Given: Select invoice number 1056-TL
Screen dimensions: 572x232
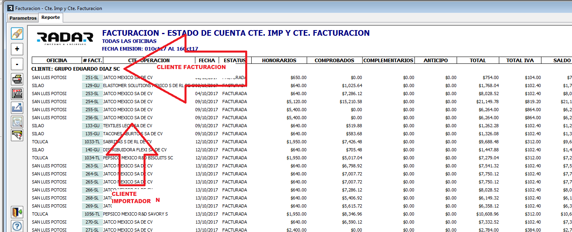Looking at the screenshot, I should tap(92, 214).
